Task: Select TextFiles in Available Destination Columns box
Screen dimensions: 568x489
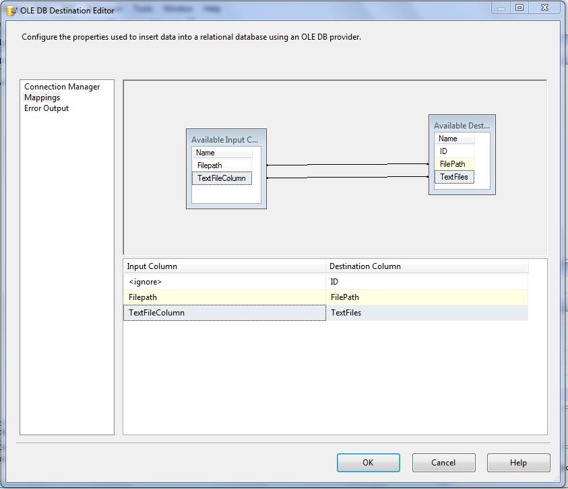Action: click(x=453, y=177)
